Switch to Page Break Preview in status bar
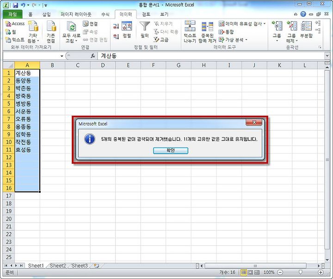Viewport: 333px width, 279px height. pos(257,273)
